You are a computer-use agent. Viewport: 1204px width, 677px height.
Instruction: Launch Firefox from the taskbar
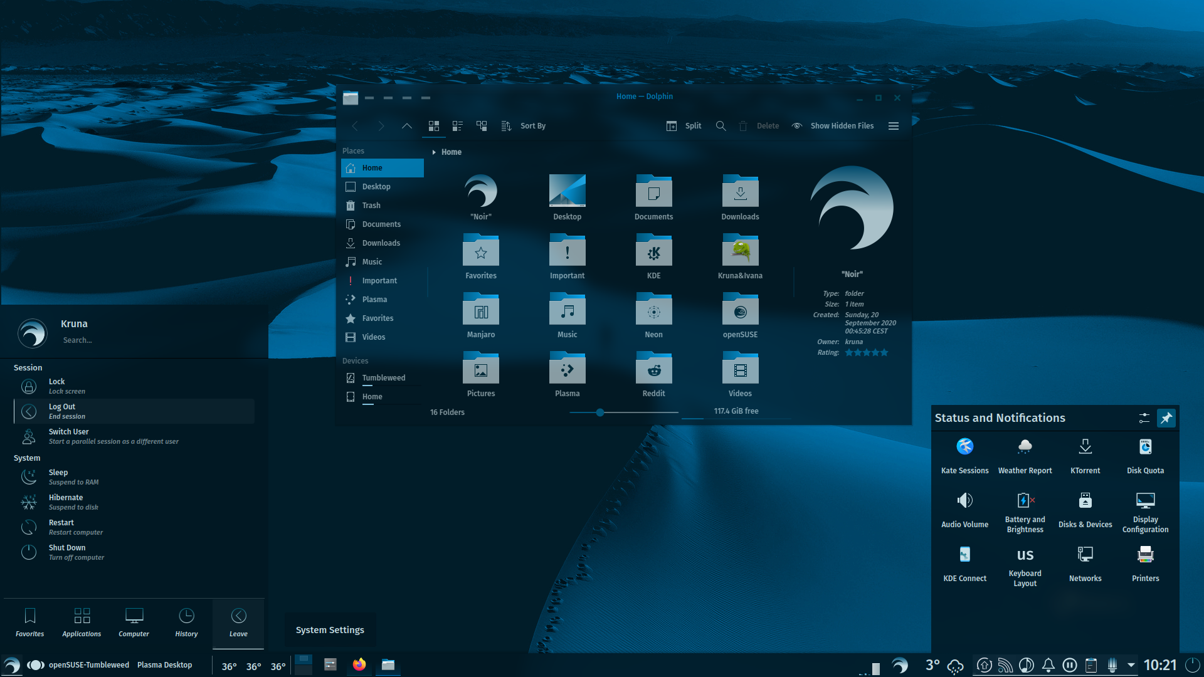[359, 664]
